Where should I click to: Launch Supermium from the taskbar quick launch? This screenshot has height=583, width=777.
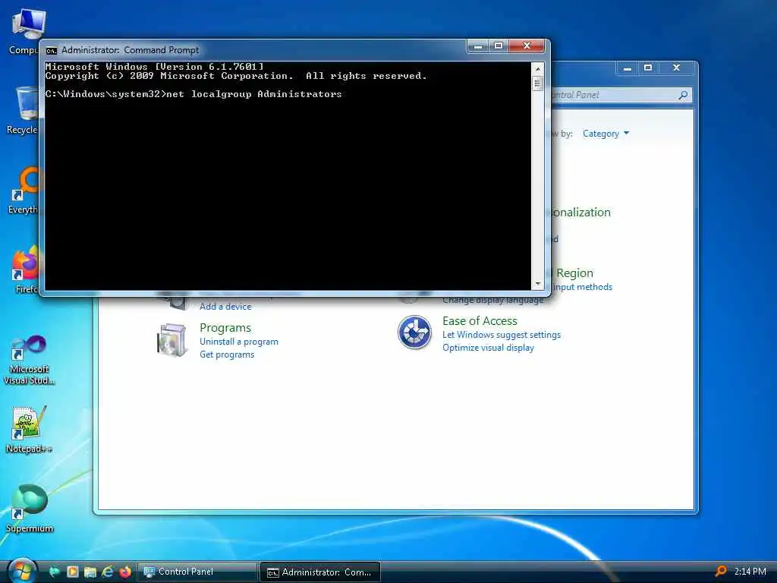(55, 572)
